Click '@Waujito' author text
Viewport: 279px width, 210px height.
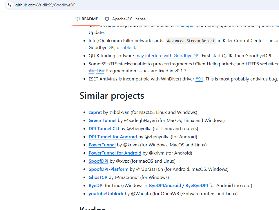coord(141,194)
